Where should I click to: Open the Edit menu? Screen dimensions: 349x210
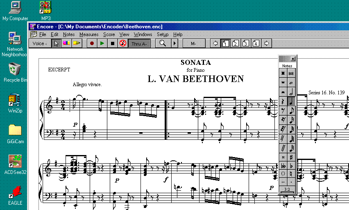pyautogui.click(x=54, y=34)
